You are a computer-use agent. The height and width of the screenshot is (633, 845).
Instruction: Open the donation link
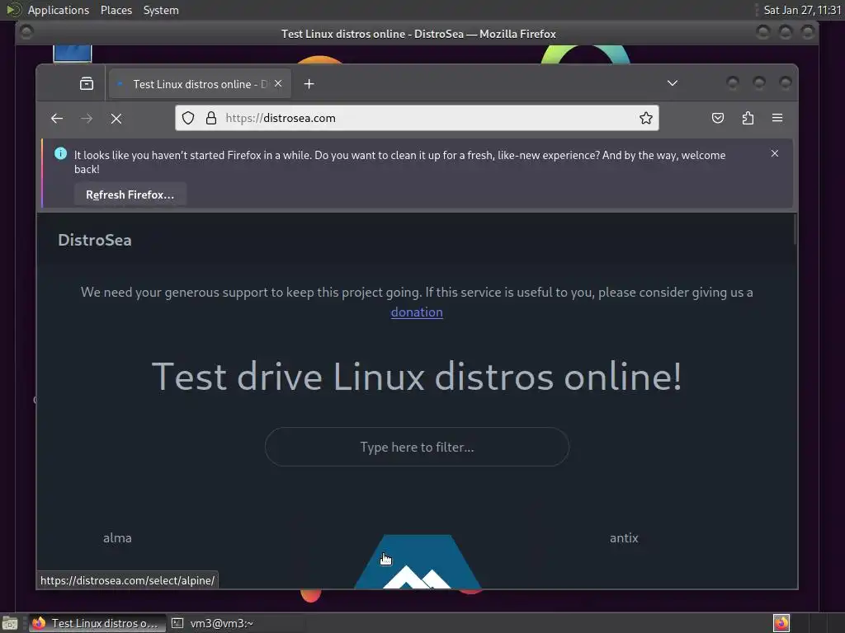tap(417, 312)
